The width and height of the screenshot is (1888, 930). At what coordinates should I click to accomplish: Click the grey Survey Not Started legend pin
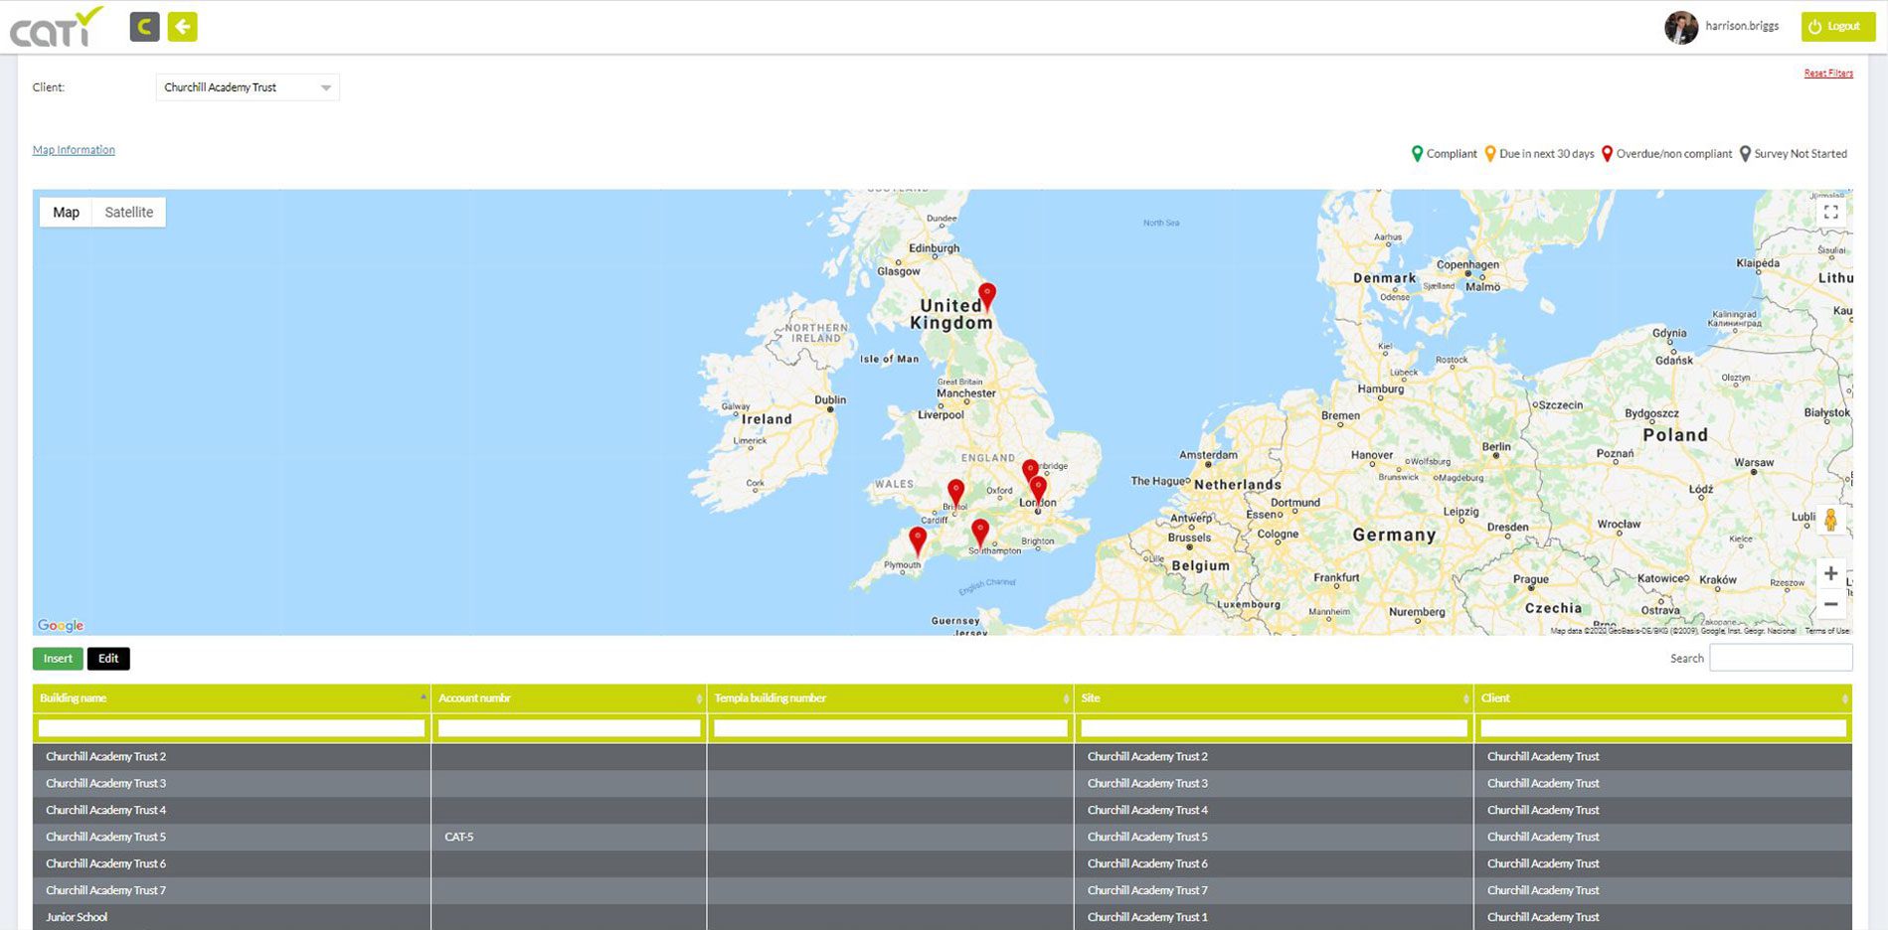[1745, 154]
